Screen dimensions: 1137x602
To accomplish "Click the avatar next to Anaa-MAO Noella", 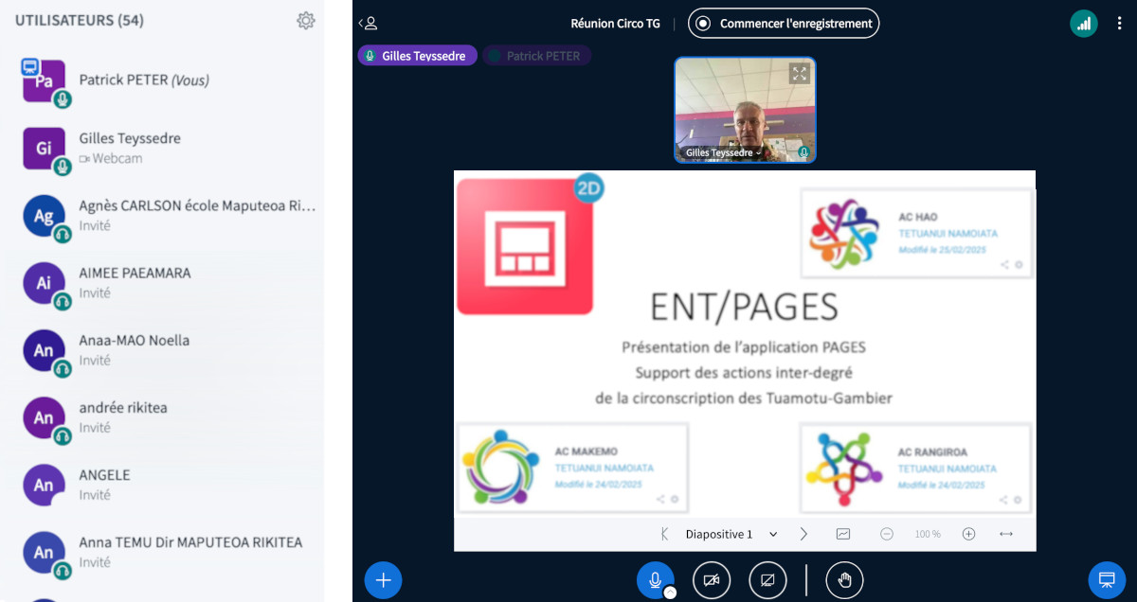I will tap(45, 350).
